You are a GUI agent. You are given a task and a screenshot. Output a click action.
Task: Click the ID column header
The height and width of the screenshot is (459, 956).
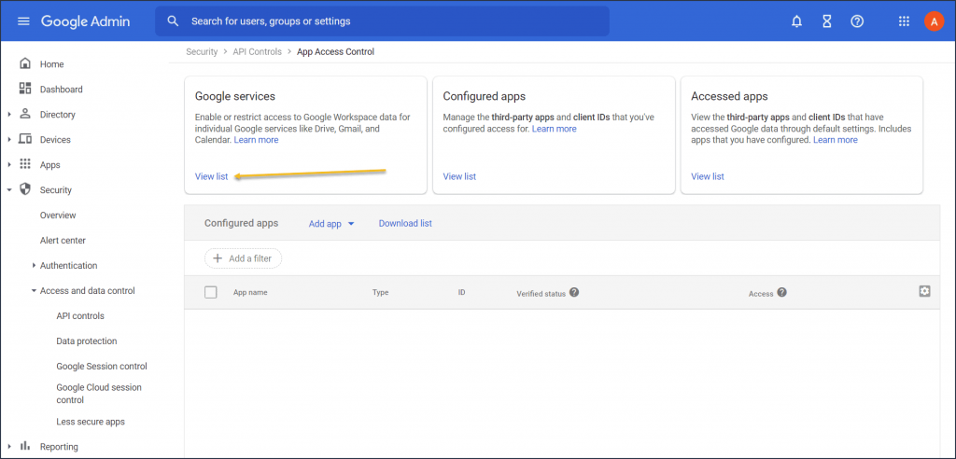[461, 293]
